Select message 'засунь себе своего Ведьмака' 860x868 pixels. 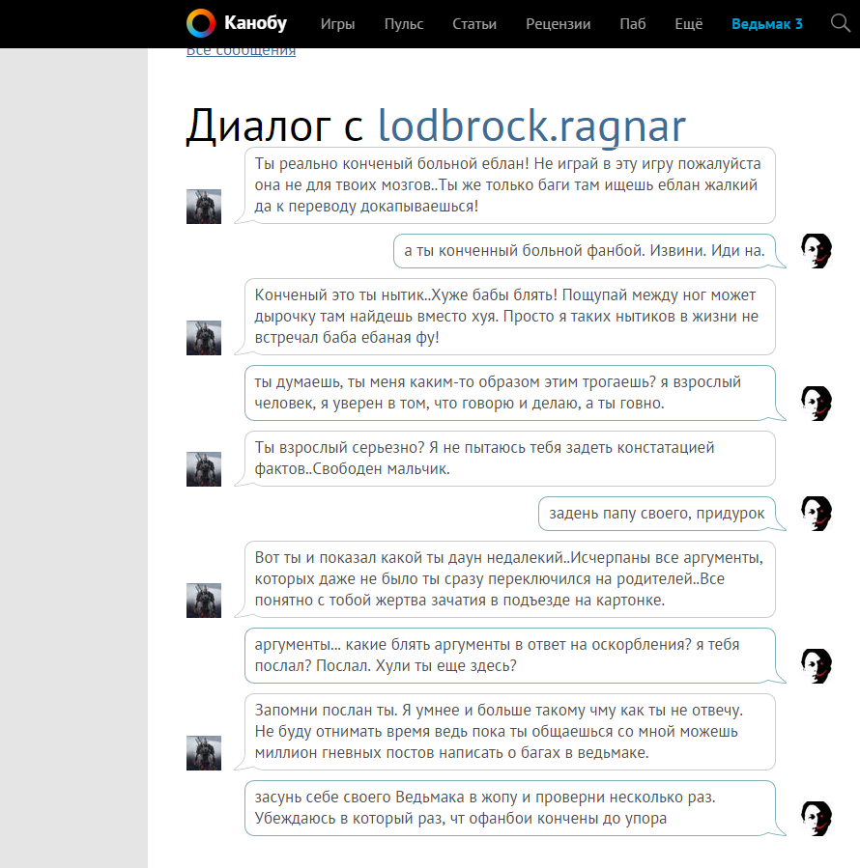(510, 808)
